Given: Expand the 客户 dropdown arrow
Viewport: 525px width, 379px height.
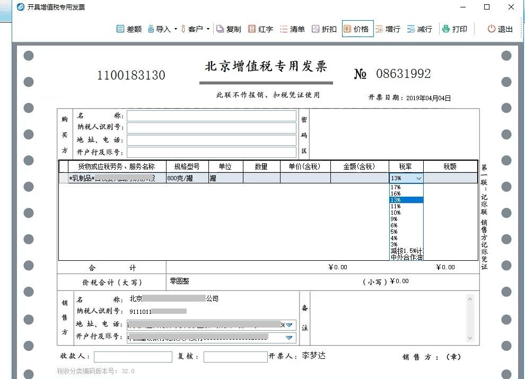Looking at the screenshot, I should [x=208, y=29].
